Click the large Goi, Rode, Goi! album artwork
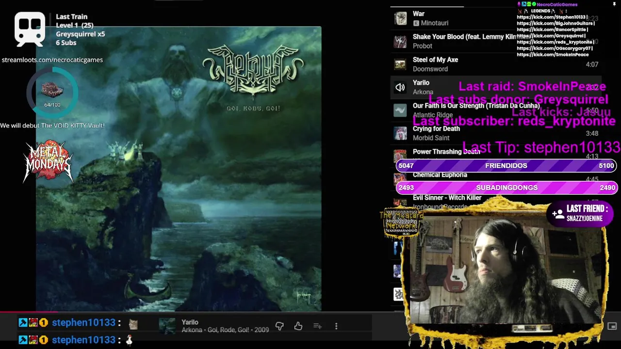The height and width of the screenshot is (349, 621). coord(179,169)
